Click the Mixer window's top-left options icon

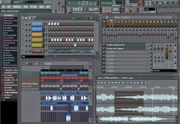click(104, 17)
